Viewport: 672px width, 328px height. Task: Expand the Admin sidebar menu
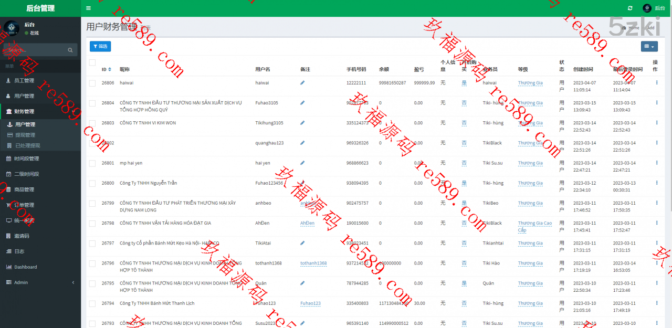pos(40,282)
